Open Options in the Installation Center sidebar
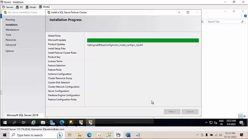This screenshot has width=248, height=139. pyautogui.click(x=10, y=51)
